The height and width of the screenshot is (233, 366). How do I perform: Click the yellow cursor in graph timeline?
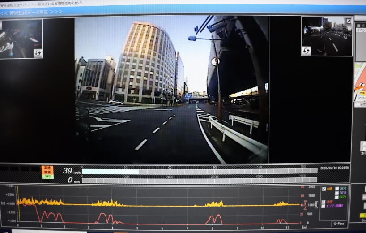[18, 204]
